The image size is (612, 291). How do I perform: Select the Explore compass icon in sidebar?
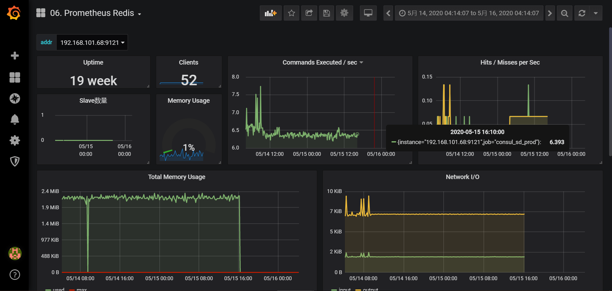(x=15, y=98)
